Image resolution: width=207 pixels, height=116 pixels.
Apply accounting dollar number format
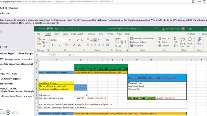click(x=116, y=42)
